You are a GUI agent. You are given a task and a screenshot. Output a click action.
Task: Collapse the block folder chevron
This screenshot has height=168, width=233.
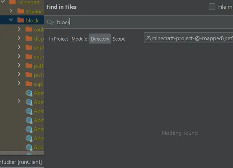click(11, 20)
